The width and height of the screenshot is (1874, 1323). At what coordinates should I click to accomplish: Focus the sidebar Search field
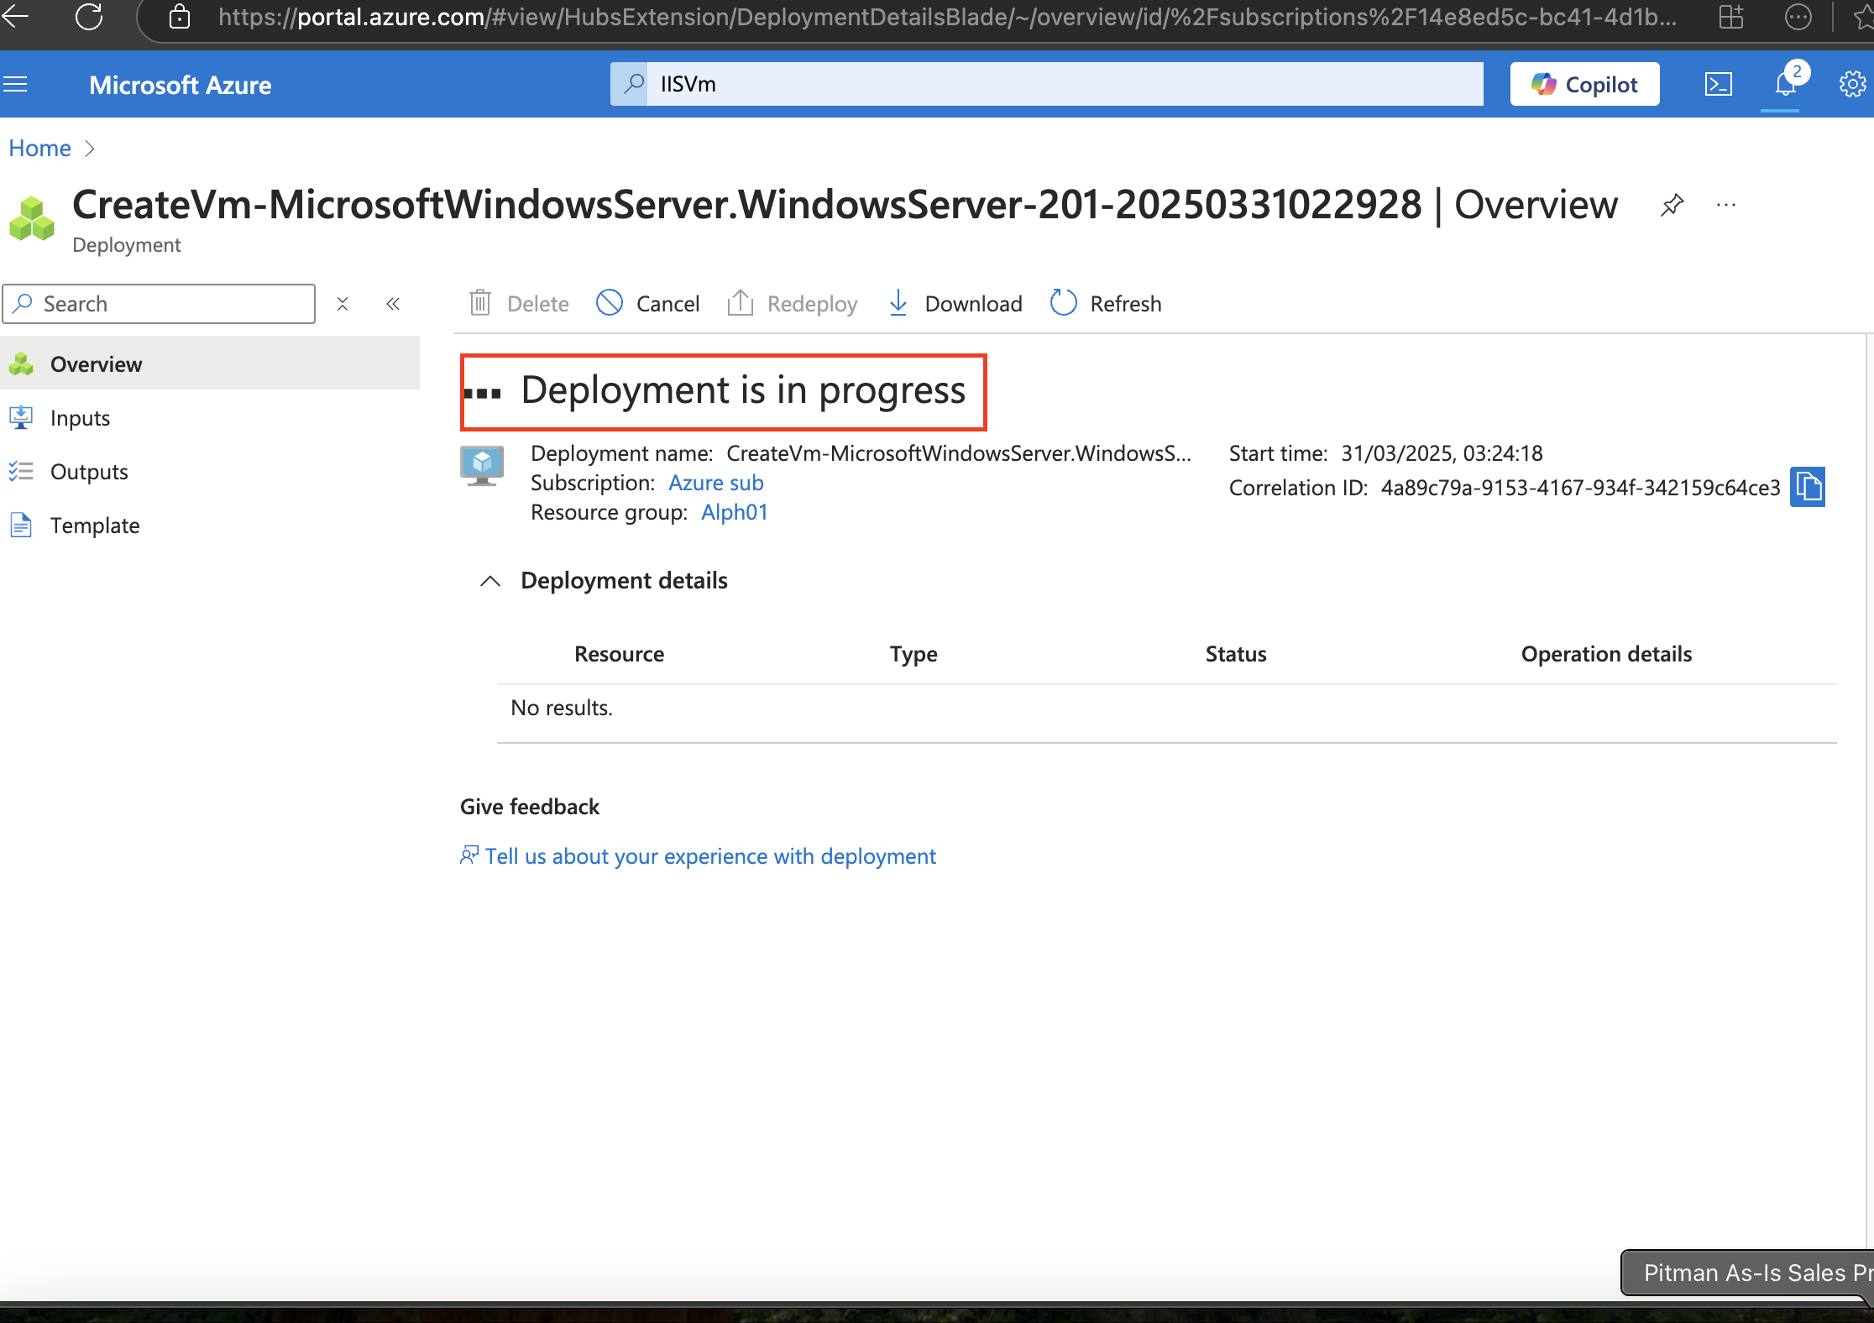160,304
